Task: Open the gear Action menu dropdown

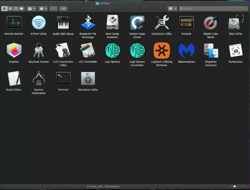Action: (43, 9)
